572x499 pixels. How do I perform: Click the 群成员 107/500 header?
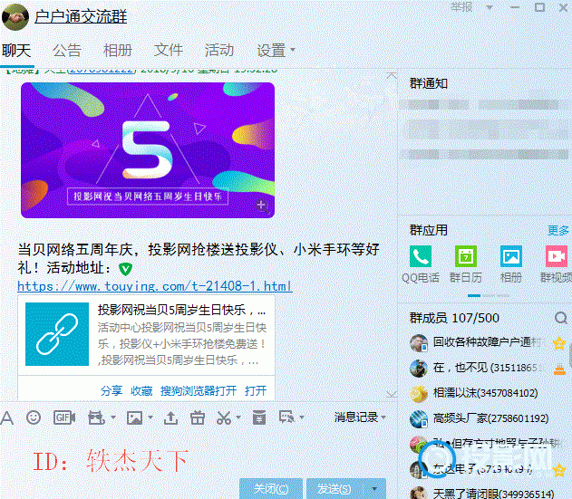tap(454, 318)
